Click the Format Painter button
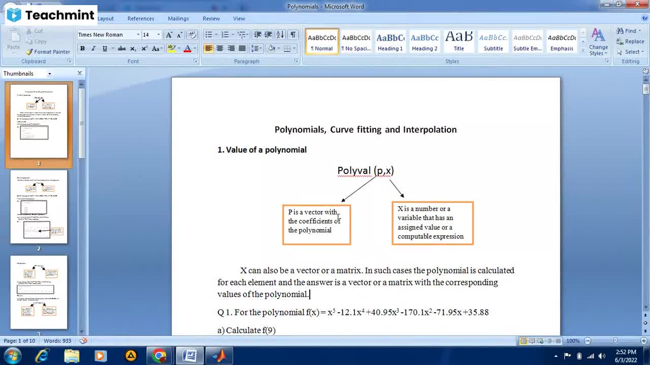650x365 pixels. [x=48, y=52]
